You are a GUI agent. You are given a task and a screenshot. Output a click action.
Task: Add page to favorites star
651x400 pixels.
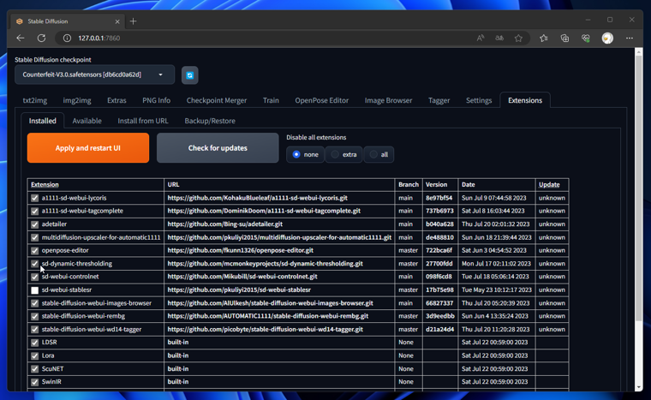point(518,38)
